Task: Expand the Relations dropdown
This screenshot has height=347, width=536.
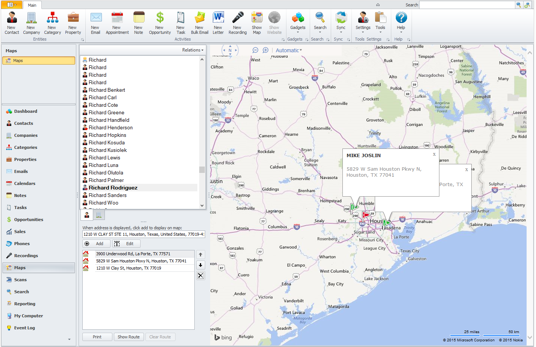Action: [x=193, y=50]
